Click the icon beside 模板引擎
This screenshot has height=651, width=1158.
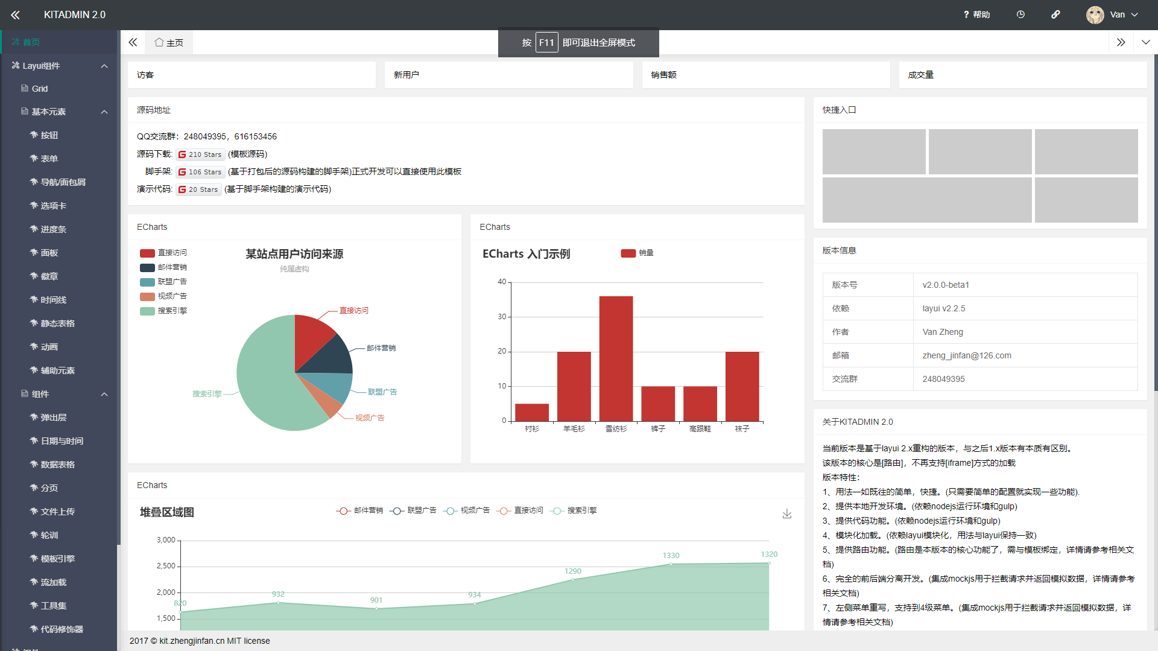pos(34,558)
